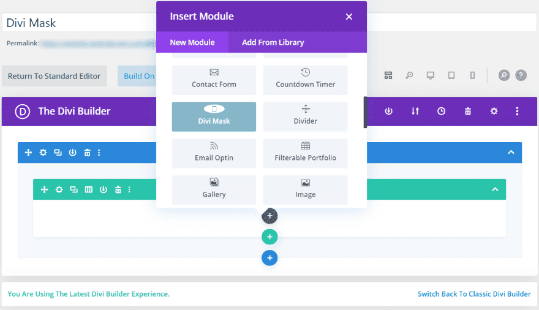
Task: Collapse the green row chevron
Action: (x=495, y=189)
